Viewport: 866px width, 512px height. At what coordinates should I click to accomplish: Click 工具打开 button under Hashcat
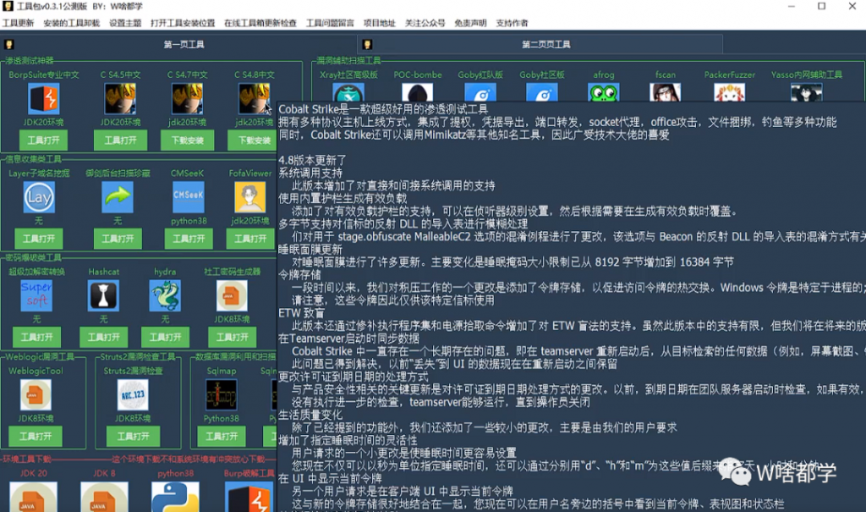point(103,338)
